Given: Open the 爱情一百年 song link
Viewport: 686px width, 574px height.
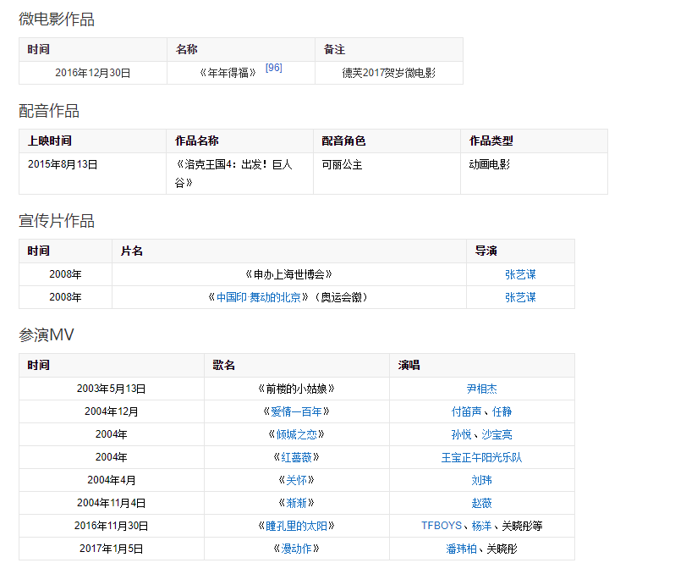Looking at the screenshot, I should point(296,411).
